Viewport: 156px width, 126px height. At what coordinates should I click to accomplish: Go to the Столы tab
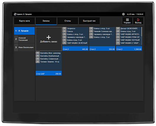[68, 21]
